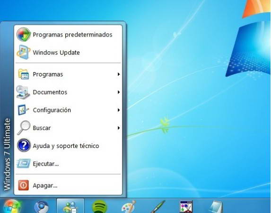The image size is (271, 213).
Task: Select Windows Update menu entry
Action: pos(68,53)
